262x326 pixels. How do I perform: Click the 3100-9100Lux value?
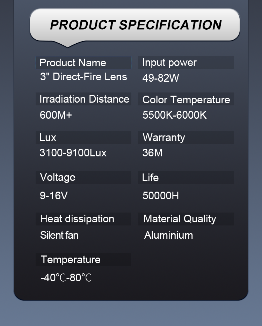73,153
